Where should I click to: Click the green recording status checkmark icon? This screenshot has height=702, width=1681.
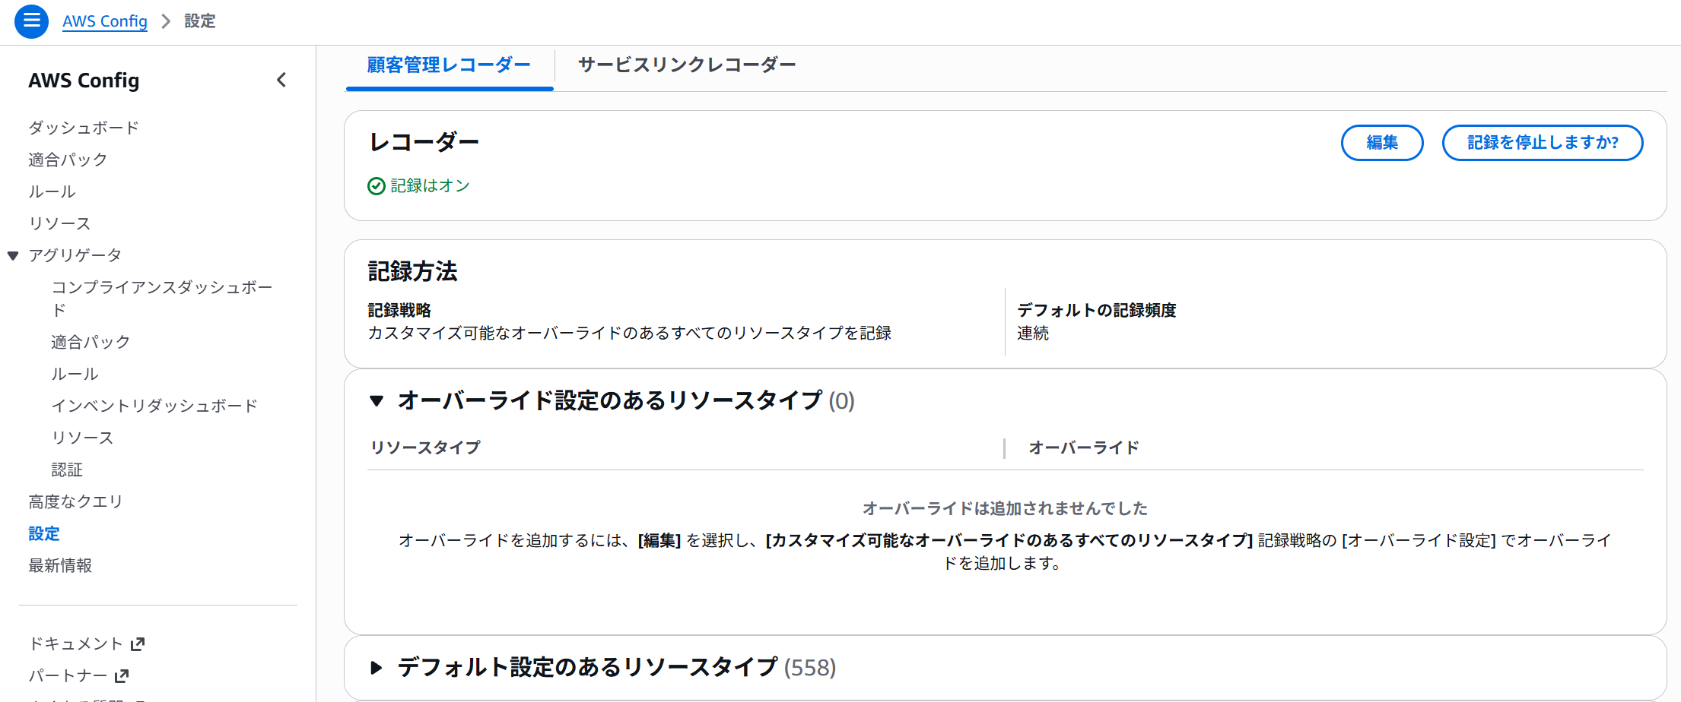point(375,185)
